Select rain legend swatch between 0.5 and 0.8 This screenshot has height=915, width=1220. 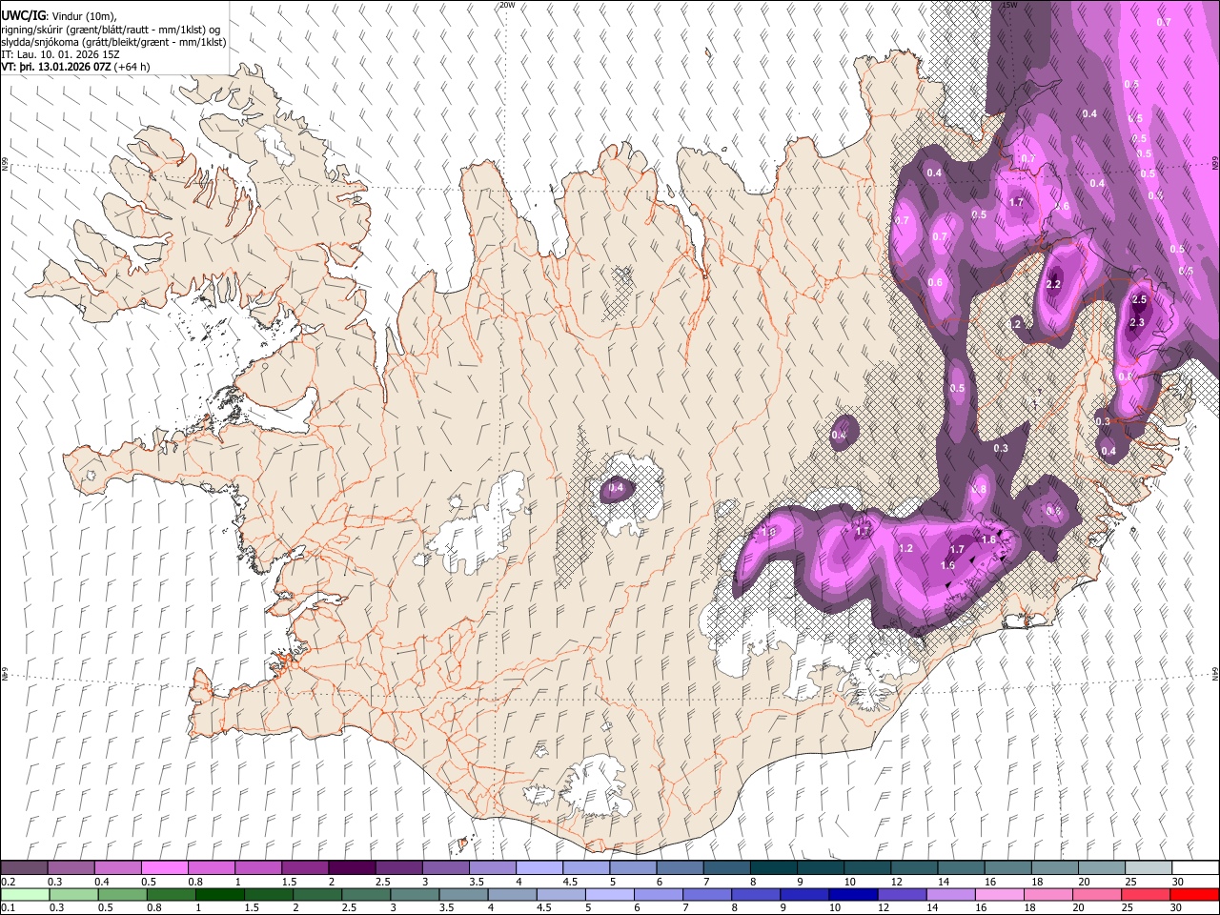[122, 894]
